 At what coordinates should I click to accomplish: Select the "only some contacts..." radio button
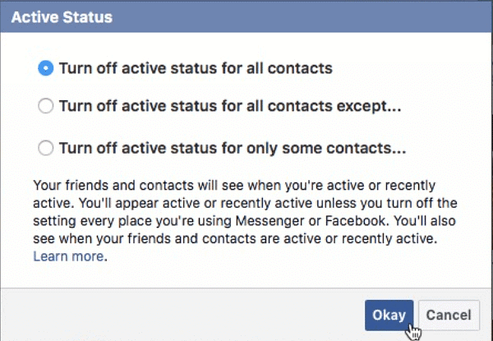[46, 149]
